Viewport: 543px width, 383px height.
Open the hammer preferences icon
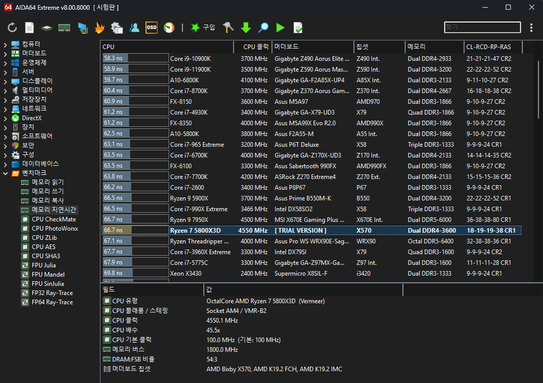tap(228, 28)
